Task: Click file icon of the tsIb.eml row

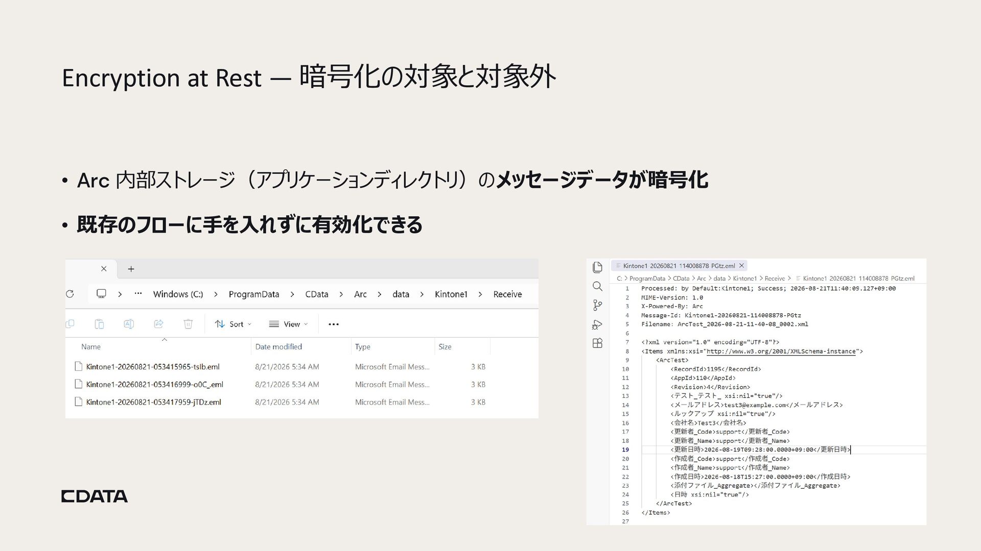Action: tap(79, 366)
